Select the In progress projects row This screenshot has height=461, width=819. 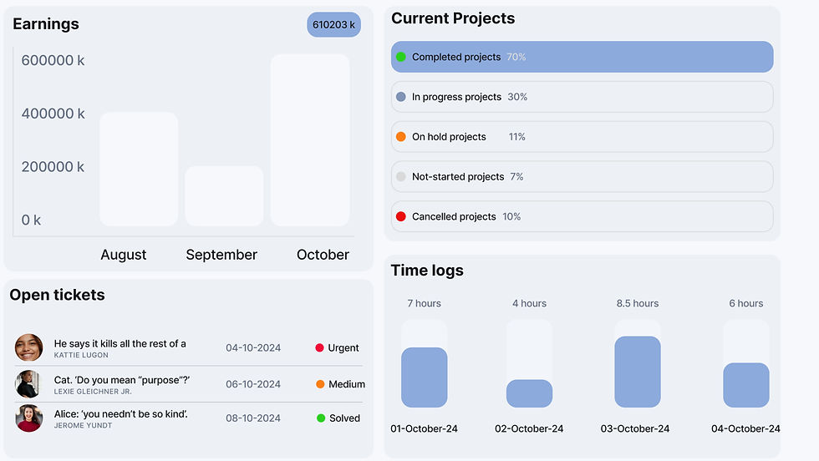point(582,97)
